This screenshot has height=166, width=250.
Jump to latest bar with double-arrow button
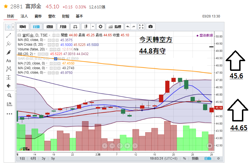(x=209, y=146)
